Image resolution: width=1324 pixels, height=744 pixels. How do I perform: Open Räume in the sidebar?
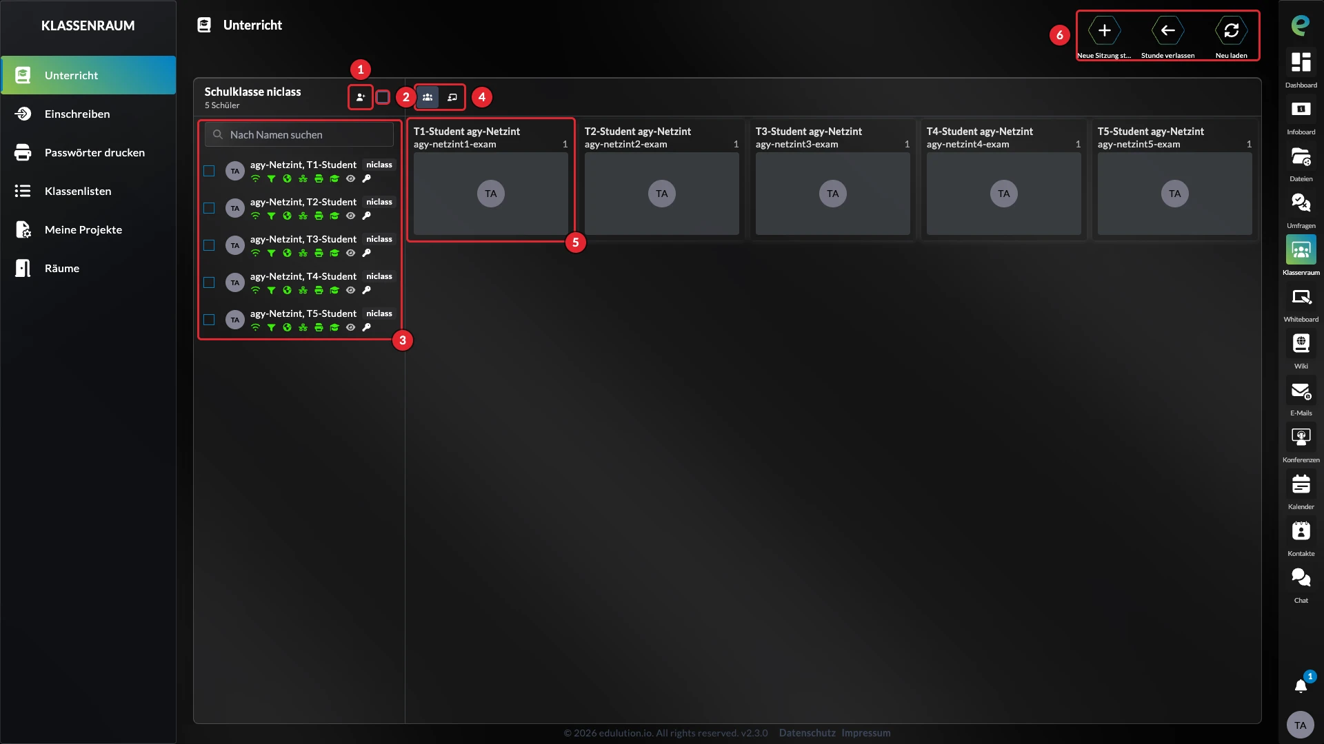pyautogui.click(x=88, y=268)
